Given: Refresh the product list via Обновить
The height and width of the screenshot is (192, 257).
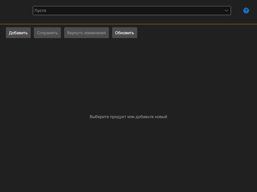Looking at the screenshot, I should coord(125,33).
